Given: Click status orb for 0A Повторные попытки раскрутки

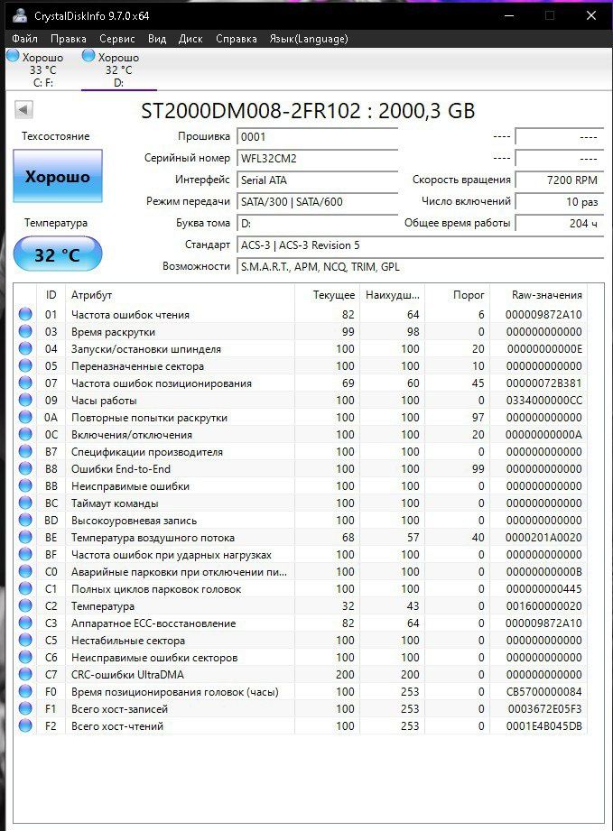Looking at the screenshot, I should [25, 417].
